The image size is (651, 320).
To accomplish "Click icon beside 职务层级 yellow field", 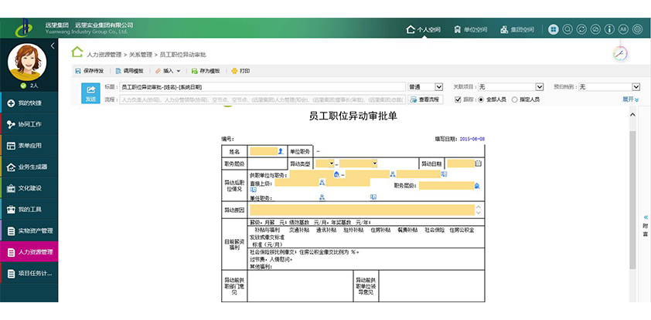I will click(x=478, y=186).
